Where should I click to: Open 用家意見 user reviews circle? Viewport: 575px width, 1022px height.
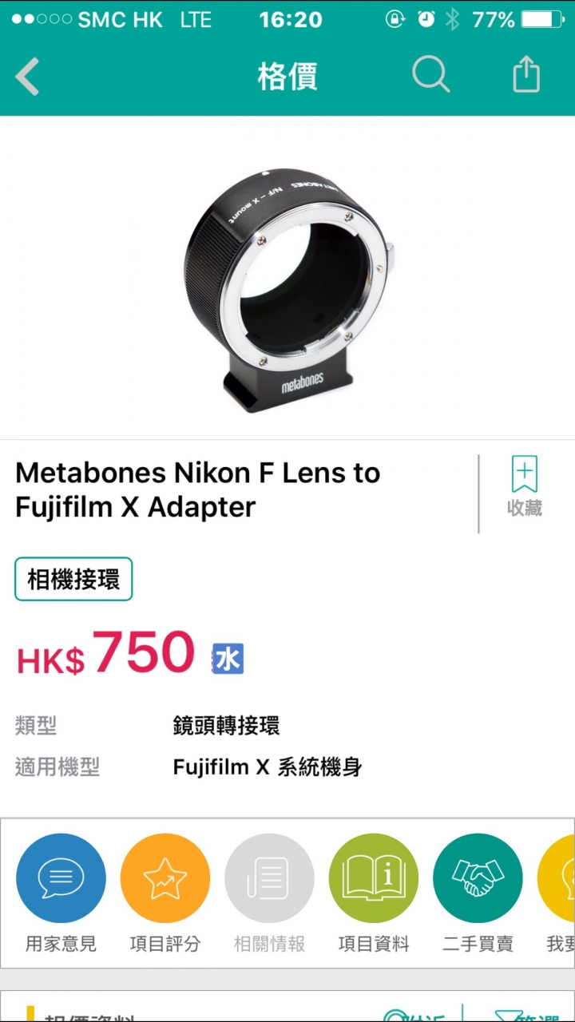(61, 878)
